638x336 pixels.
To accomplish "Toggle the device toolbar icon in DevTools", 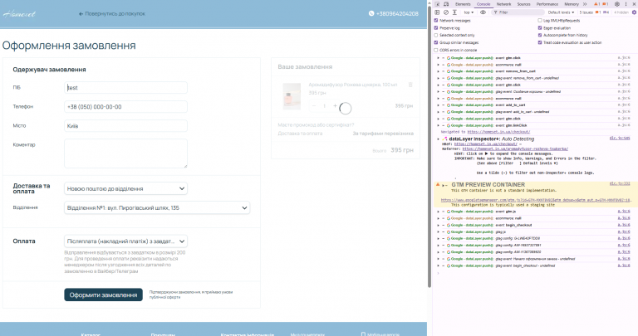I will pyautogui.click(x=446, y=4).
